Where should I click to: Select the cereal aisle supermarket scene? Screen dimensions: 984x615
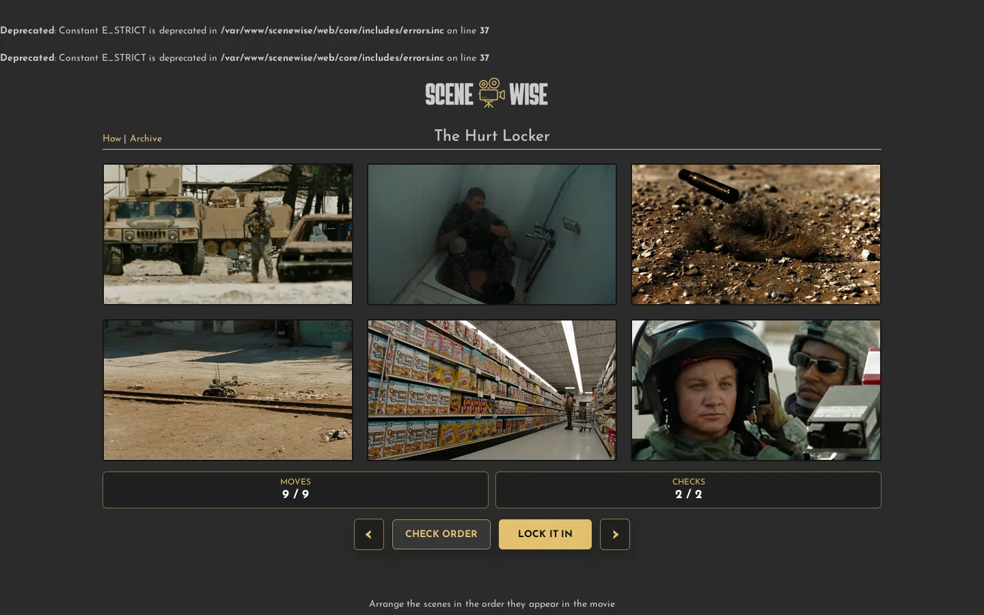pyautogui.click(x=492, y=390)
